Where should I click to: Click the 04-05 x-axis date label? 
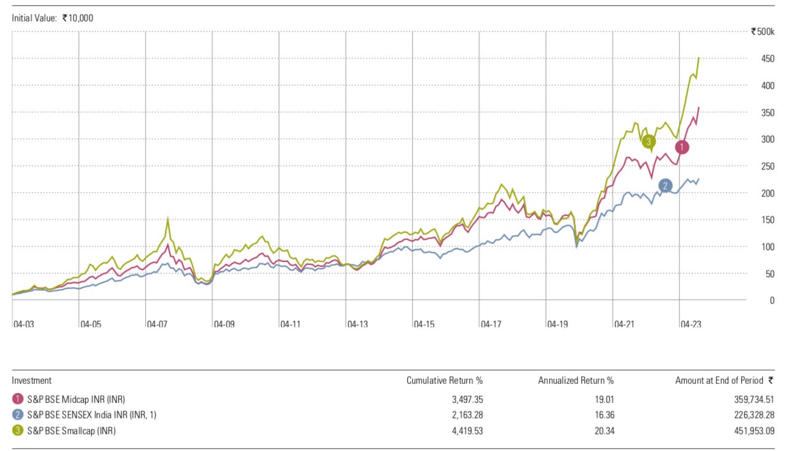pos(90,324)
